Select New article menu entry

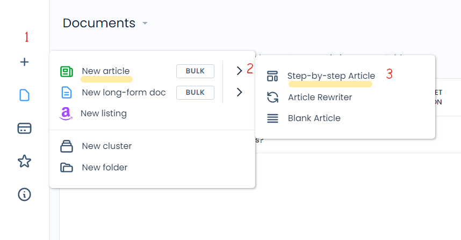tap(106, 71)
